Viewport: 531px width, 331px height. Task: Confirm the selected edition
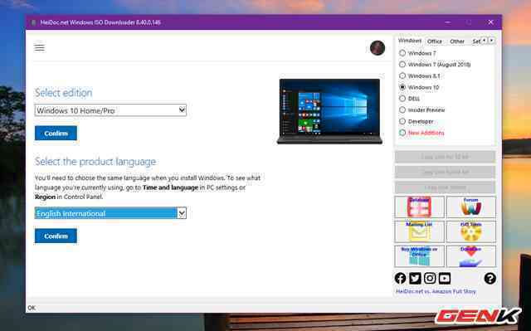(x=56, y=134)
